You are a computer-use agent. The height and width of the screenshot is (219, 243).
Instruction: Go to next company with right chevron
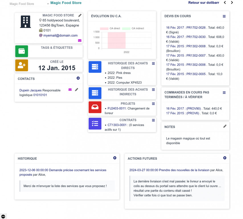coord(232,3)
